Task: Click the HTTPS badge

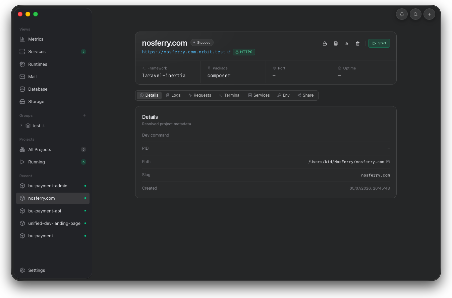Action: point(244,52)
